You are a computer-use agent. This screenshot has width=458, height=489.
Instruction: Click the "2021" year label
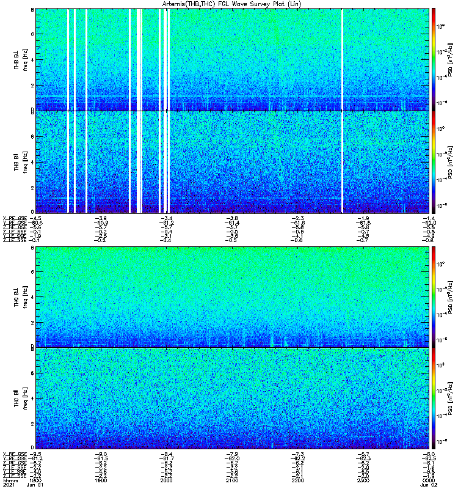click(9, 485)
